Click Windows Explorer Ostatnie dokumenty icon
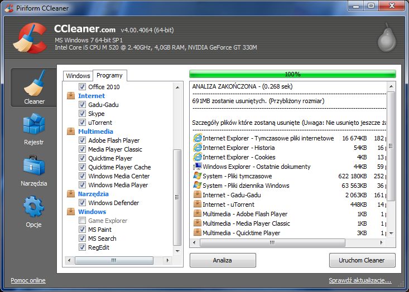 coord(198,167)
